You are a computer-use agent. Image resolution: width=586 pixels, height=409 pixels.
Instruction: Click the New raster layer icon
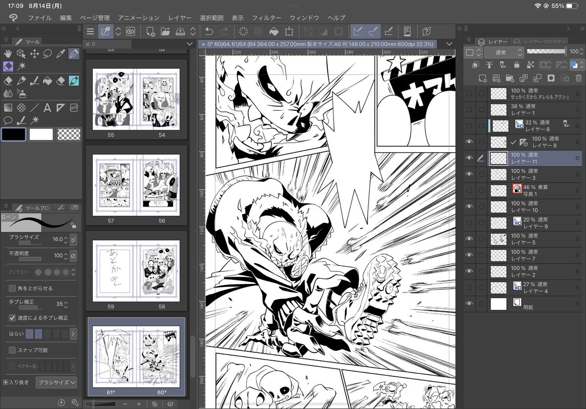pyautogui.click(x=482, y=78)
